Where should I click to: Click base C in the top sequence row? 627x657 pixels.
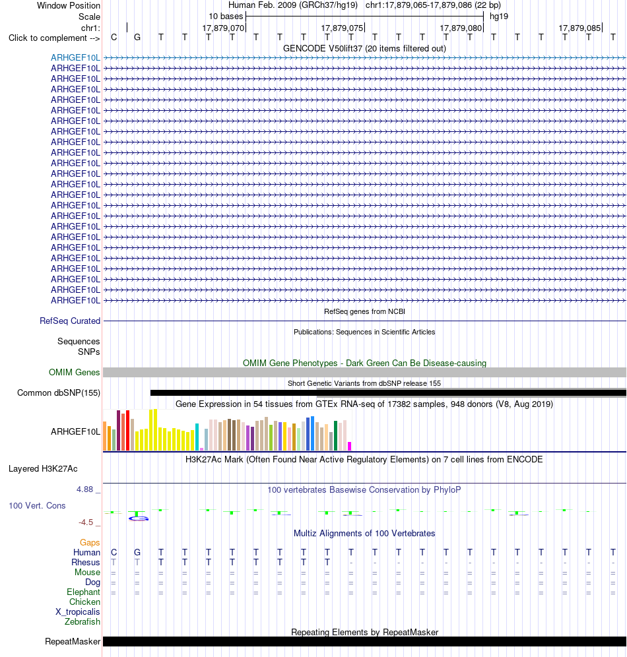click(114, 38)
